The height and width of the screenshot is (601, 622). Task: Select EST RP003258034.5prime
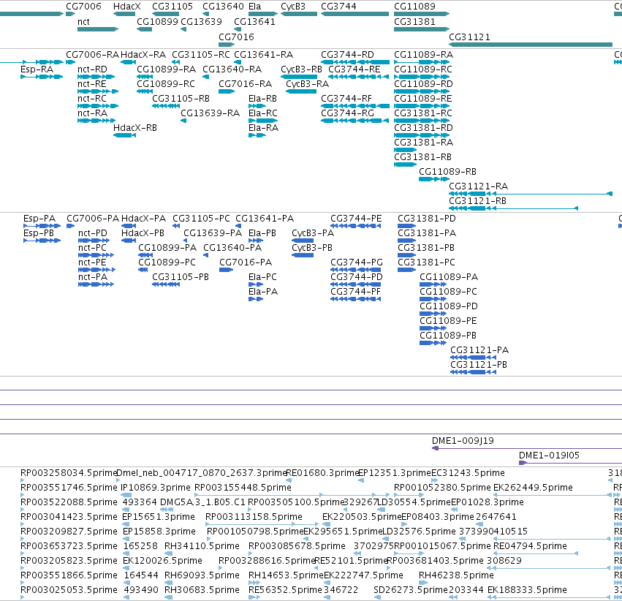[68, 473]
